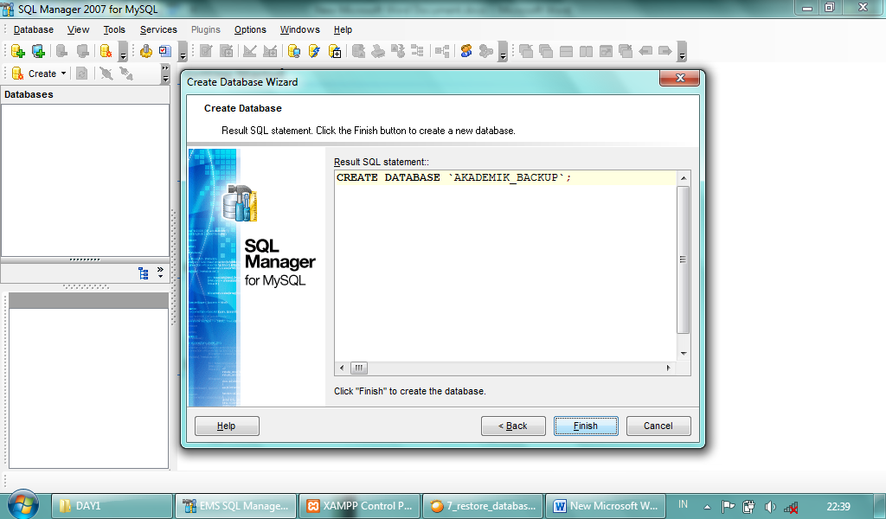The image size is (886, 519).
Task: Open the Create button dropdown arrow
Action: (63, 74)
